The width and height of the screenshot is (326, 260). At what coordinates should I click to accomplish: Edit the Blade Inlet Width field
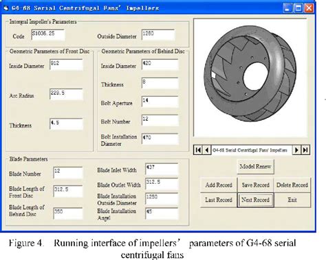162,169
